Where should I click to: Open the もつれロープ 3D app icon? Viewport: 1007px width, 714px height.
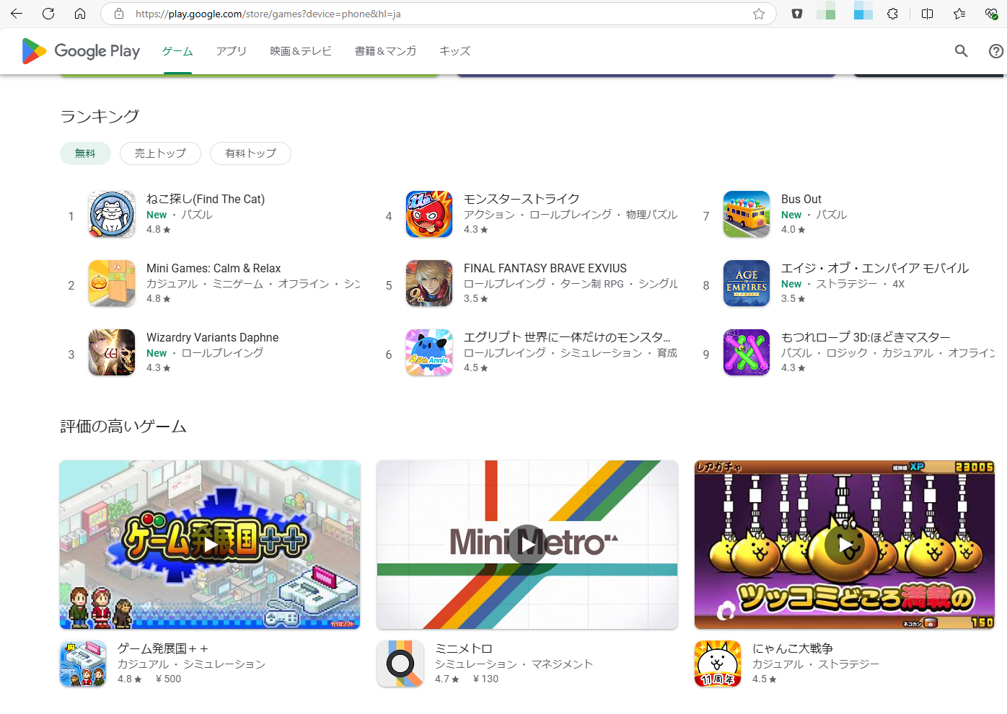tap(747, 352)
